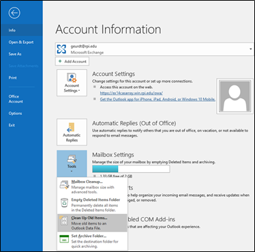Open the Open & Export page

pos(21,42)
